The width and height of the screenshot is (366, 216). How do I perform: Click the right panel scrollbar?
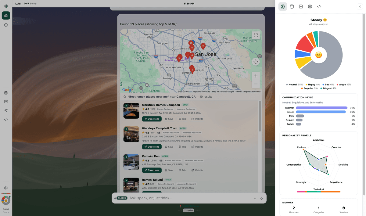tap(364, 104)
